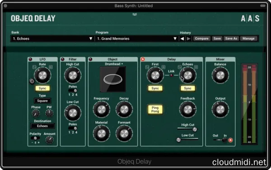Viewport: 271px width, 170px height.
Task: Click the LFO Rate grid icon
Action: click(x=51, y=67)
